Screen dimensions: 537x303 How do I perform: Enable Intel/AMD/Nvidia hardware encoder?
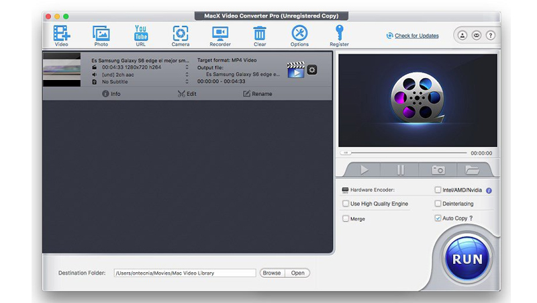pyautogui.click(x=438, y=189)
